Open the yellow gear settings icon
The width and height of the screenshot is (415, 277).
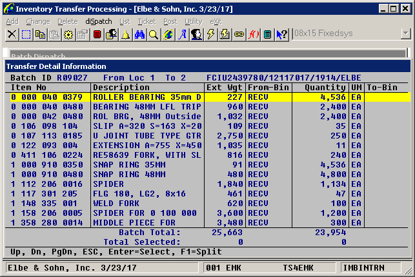pyautogui.click(x=68, y=35)
